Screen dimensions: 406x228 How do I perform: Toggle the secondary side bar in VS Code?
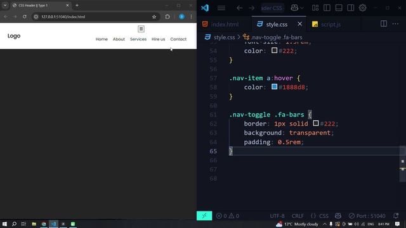coord(351,8)
